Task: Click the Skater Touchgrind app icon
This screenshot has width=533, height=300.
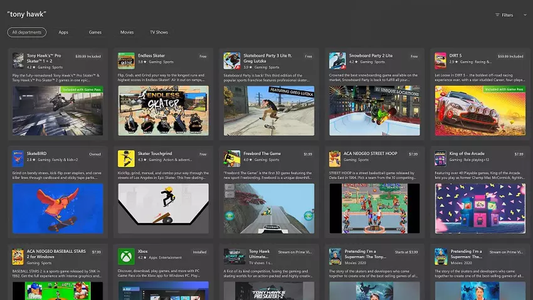Action: 126,158
